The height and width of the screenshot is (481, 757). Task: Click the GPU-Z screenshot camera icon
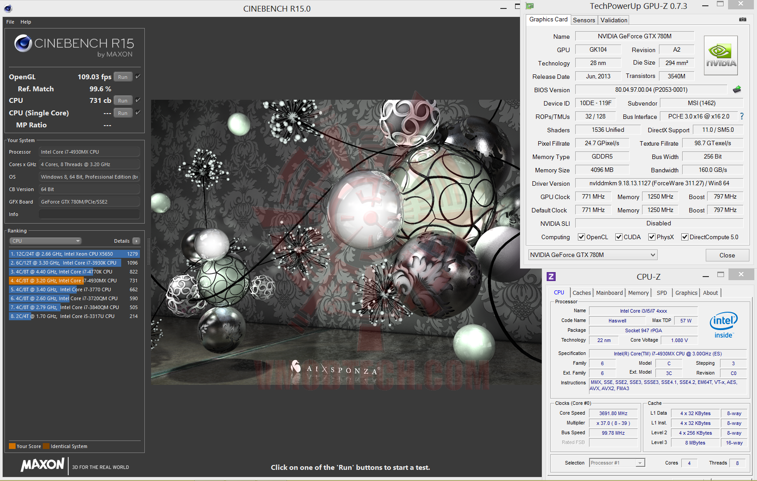tap(742, 20)
